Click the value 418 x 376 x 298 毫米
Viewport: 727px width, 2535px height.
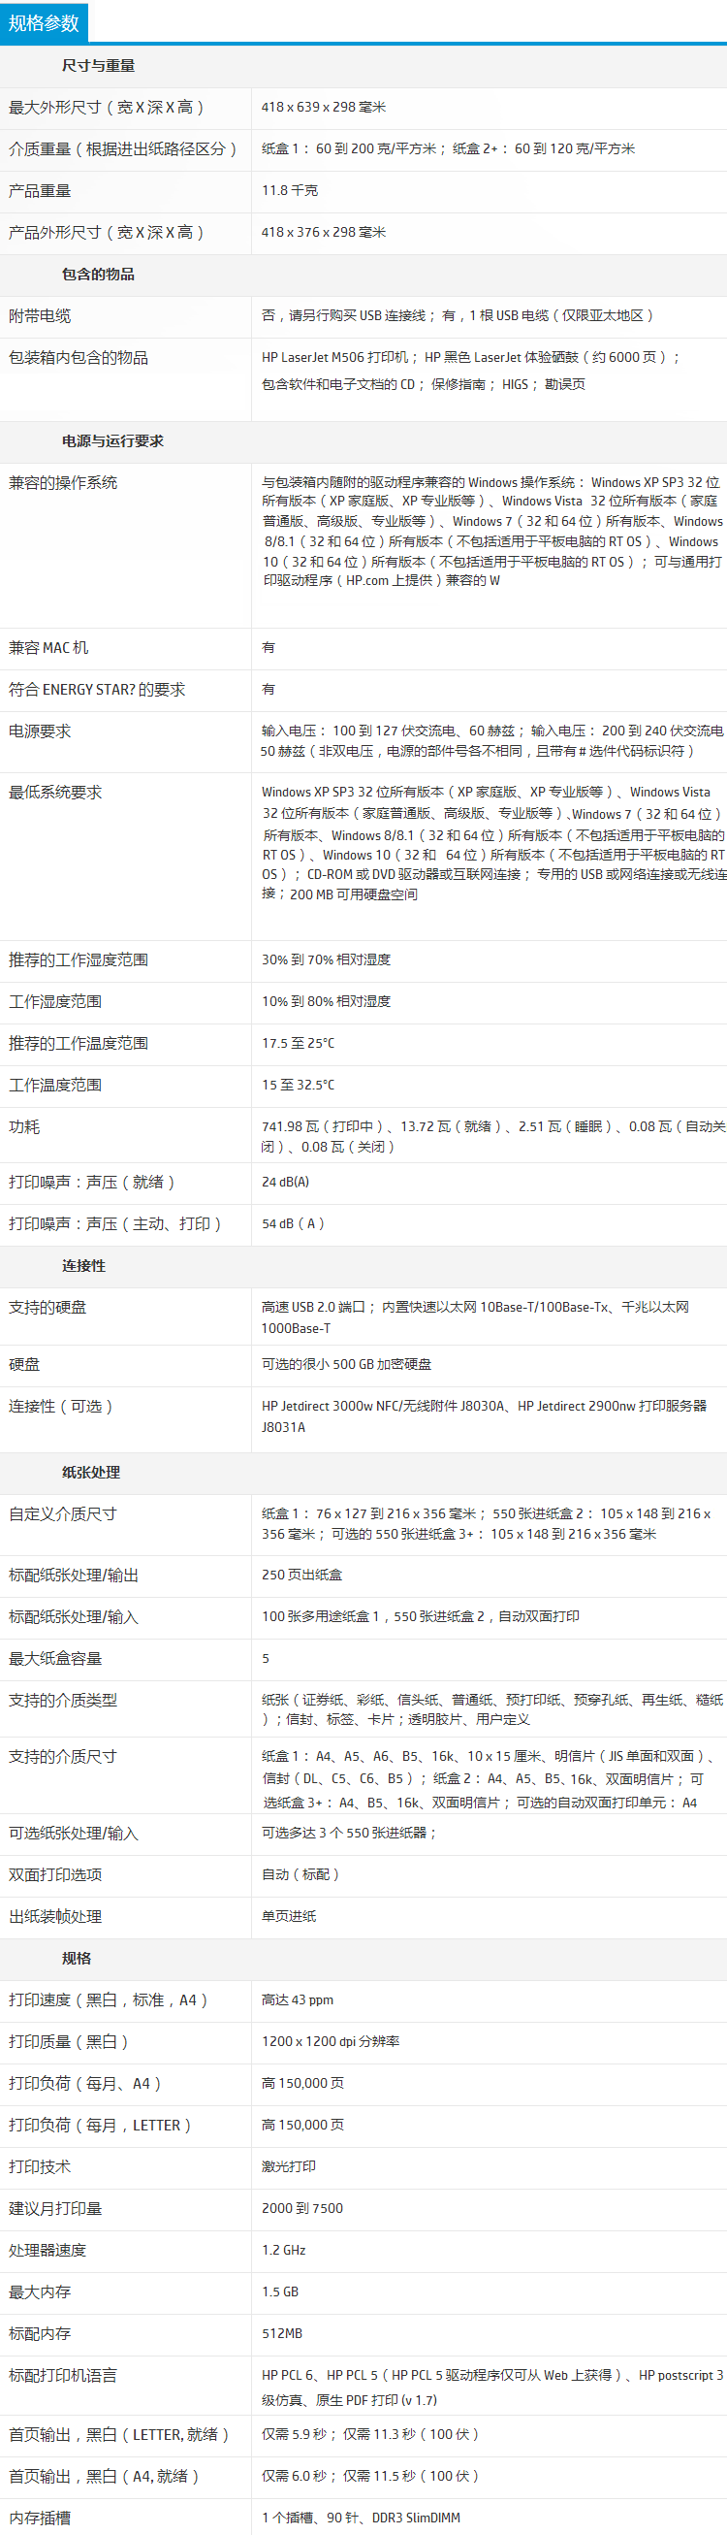pyautogui.click(x=324, y=232)
